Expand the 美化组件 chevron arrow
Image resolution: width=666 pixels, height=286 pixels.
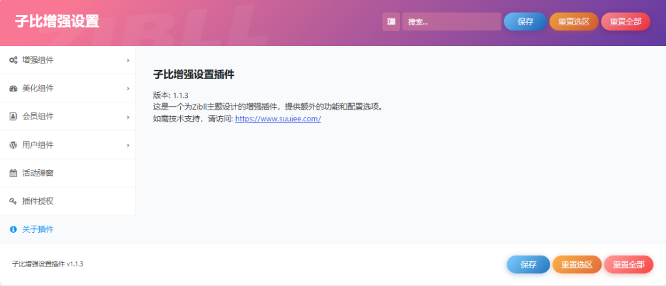[128, 89]
